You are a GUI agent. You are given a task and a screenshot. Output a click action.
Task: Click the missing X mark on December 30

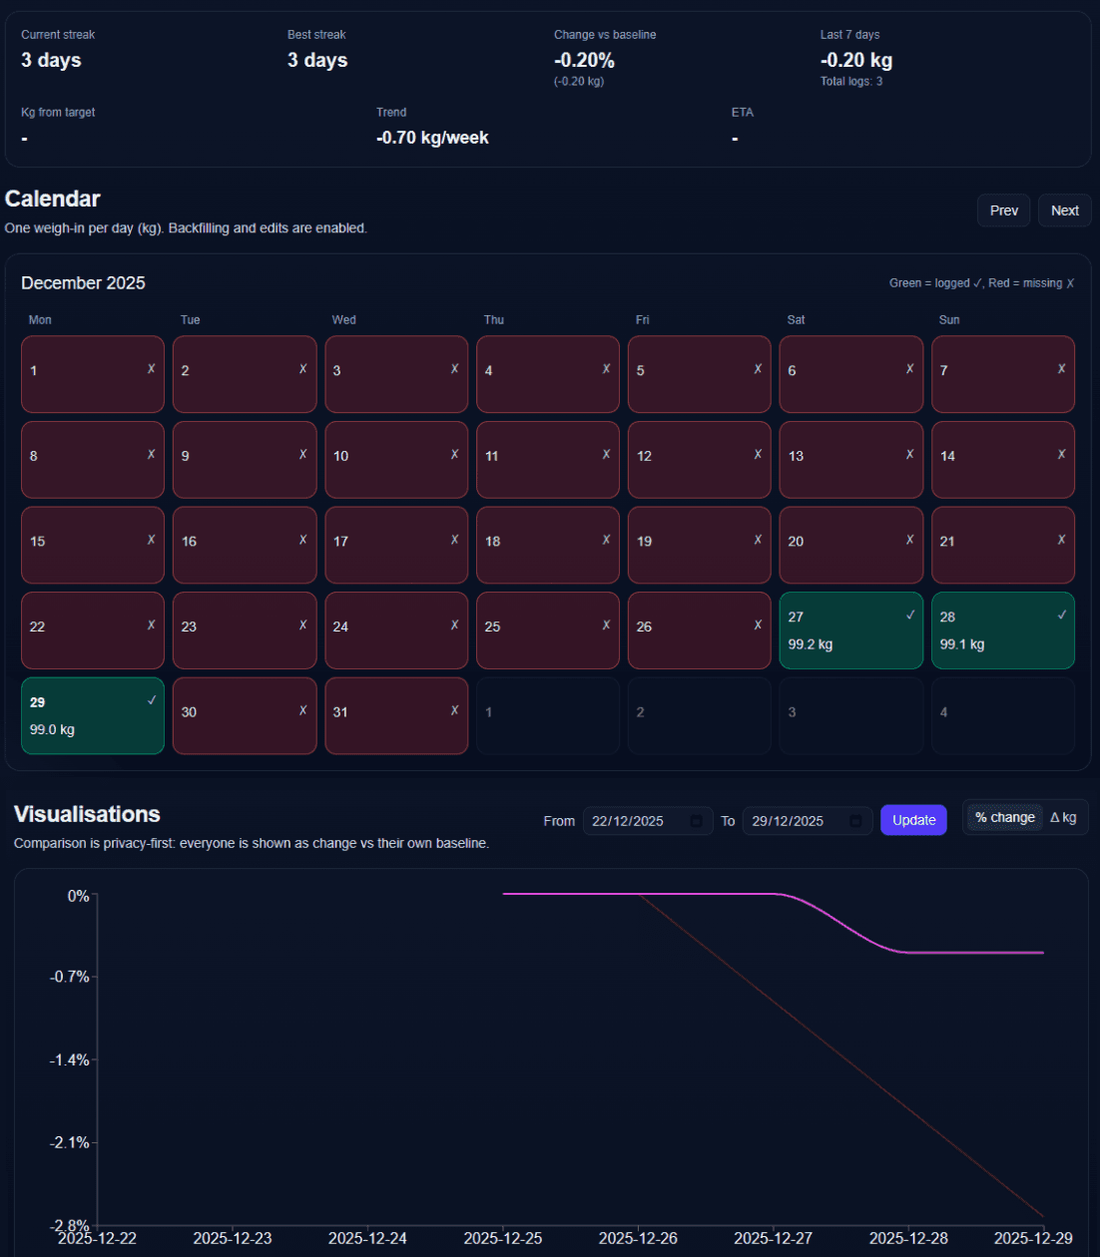(303, 710)
